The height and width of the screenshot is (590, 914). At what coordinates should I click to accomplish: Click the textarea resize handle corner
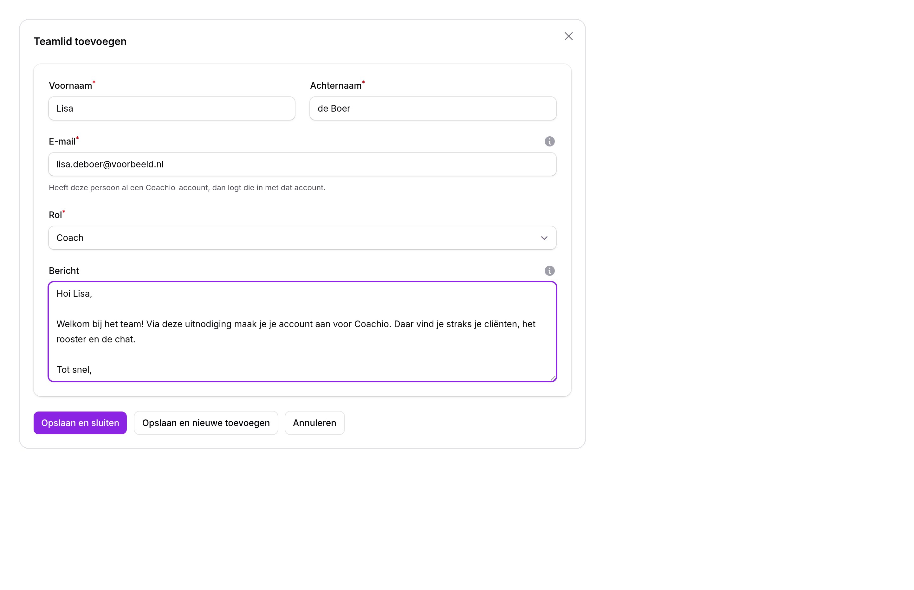[x=553, y=378]
